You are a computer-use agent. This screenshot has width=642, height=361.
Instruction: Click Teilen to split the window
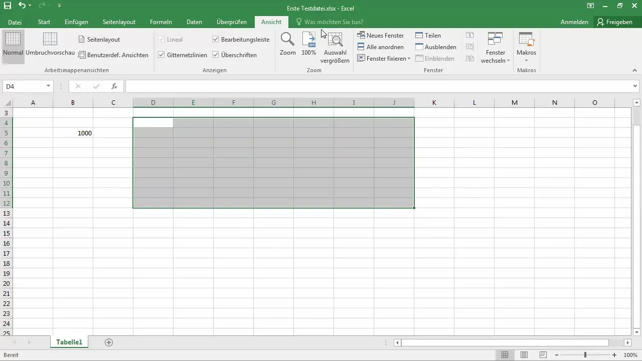click(x=428, y=36)
